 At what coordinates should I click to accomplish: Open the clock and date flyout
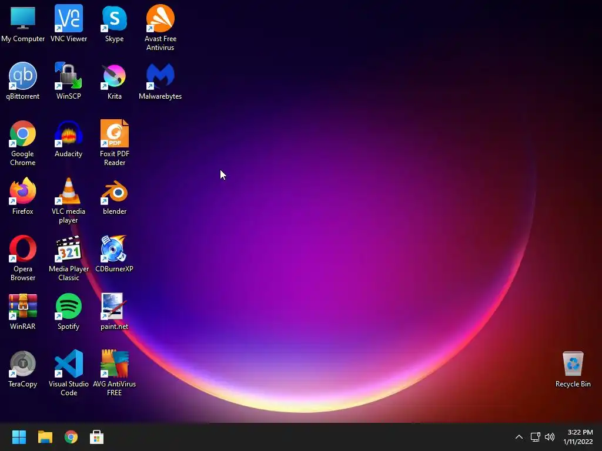[578, 437]
